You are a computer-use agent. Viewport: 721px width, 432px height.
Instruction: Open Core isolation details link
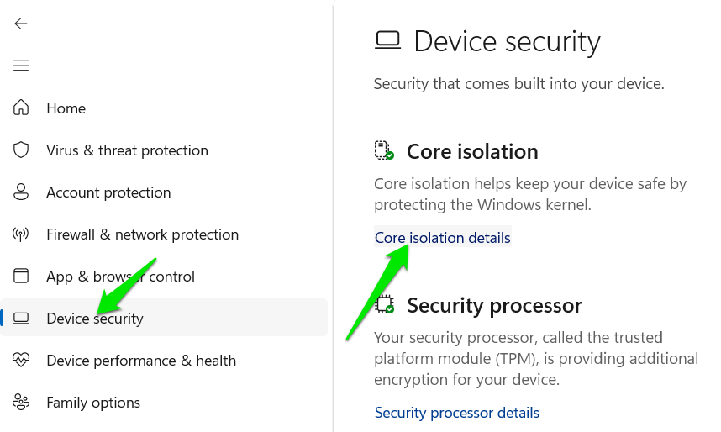pyautogui.click(x=442, y=238)
